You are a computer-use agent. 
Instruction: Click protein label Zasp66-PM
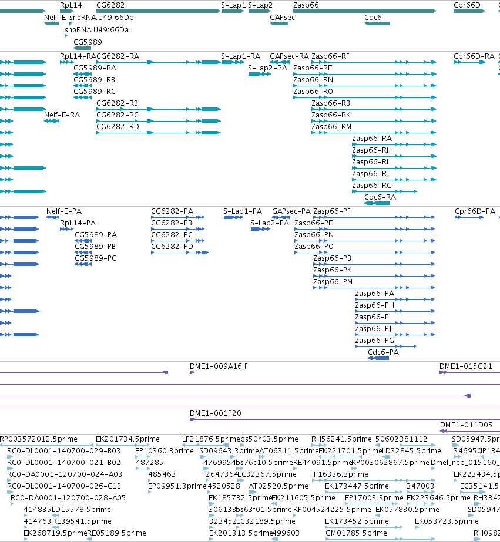[x=333, y=282]
